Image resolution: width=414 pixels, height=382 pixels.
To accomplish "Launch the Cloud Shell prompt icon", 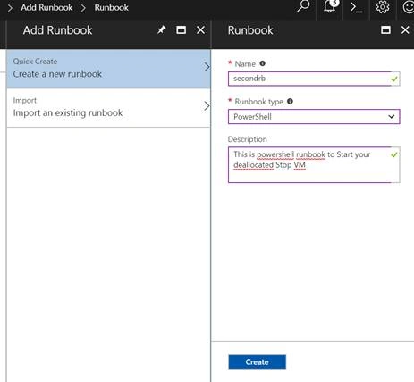I will [356, 7].
